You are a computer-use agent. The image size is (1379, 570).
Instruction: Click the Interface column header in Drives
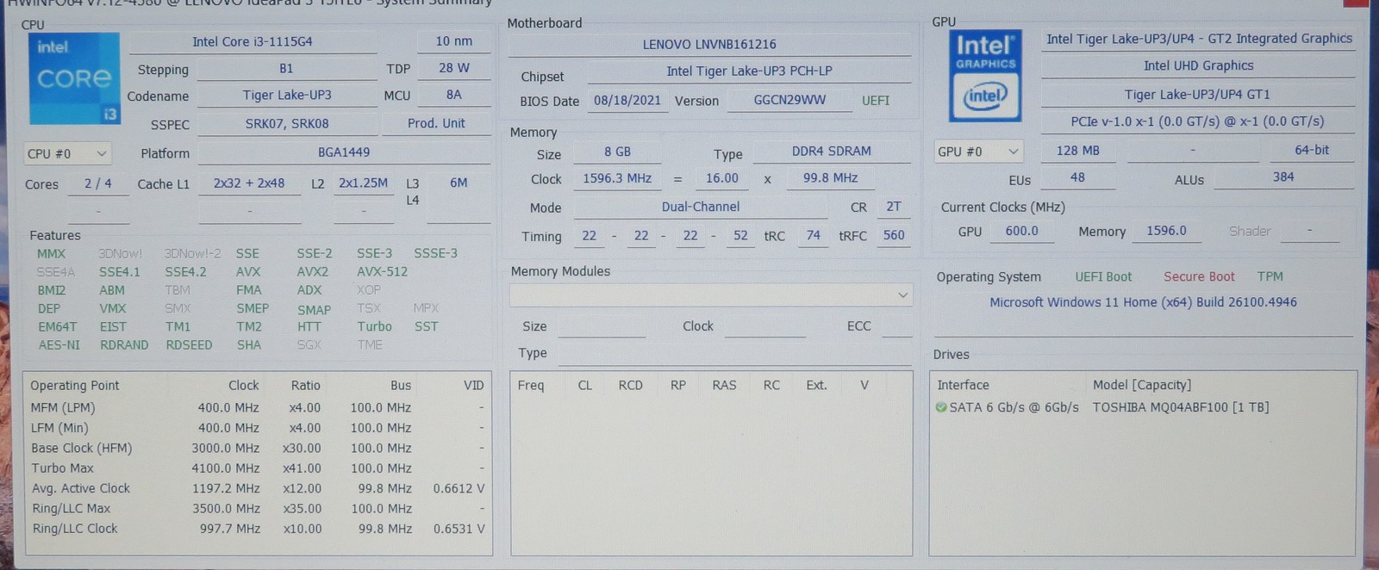point(963,386)
